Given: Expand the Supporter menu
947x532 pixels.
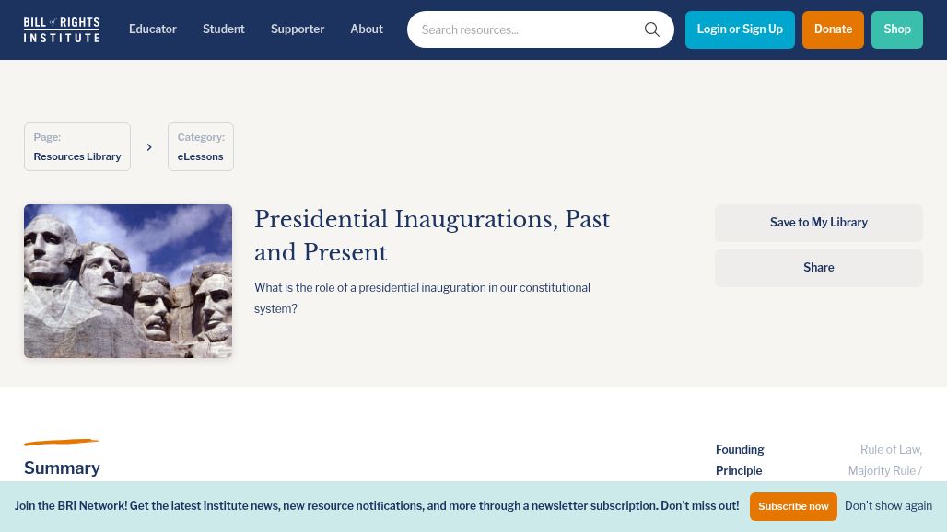Looking at the screenshot, I should coord(298,29).
